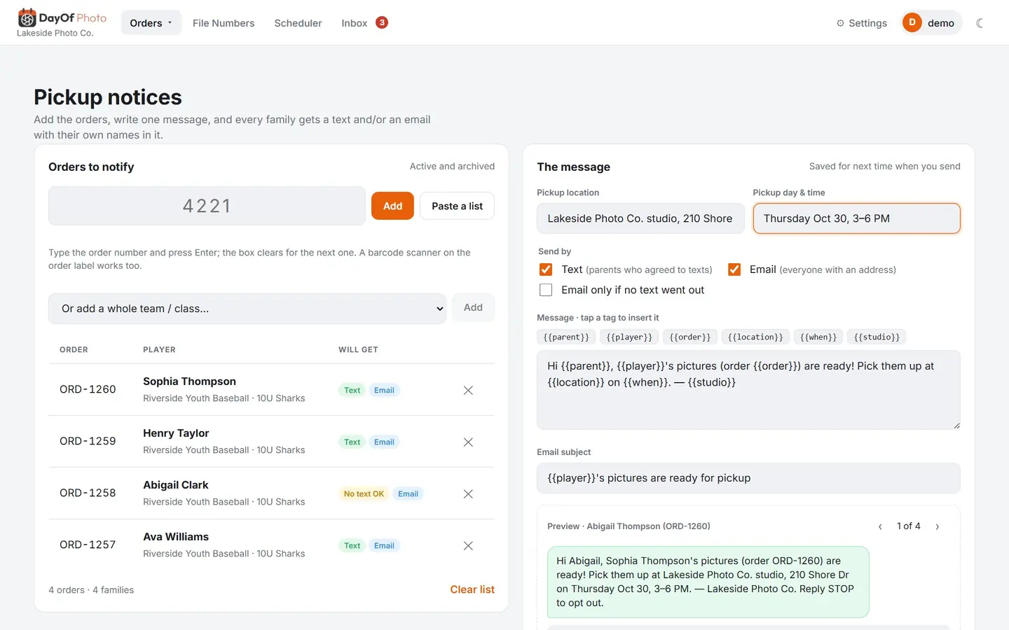Screen dimensions: 1009x630
Task: Go to File Numbers page
Action: pos(224,23)
